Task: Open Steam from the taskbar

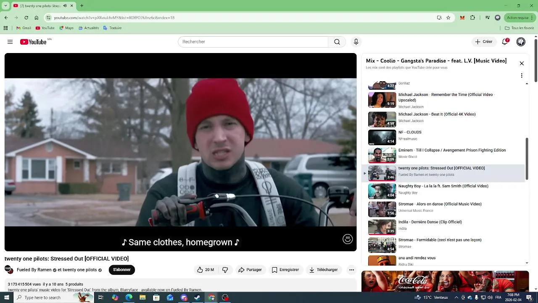Action: pos(198,298)
